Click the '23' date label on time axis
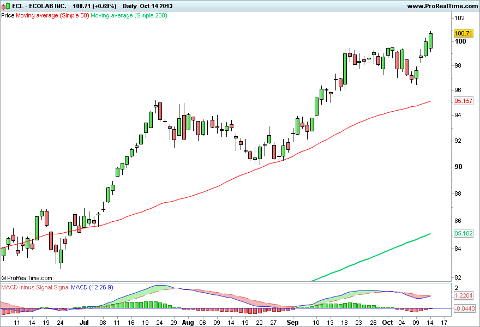This screenshot has width=480, height=327. pyautogui.click(x=358, y=323)
